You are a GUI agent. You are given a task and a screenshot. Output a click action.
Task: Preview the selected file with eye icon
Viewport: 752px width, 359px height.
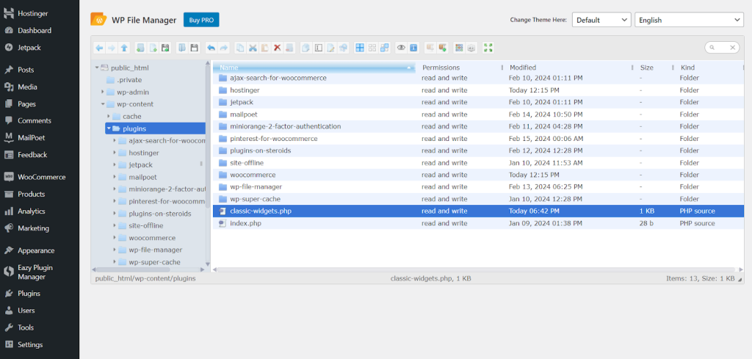pos(401,48)
